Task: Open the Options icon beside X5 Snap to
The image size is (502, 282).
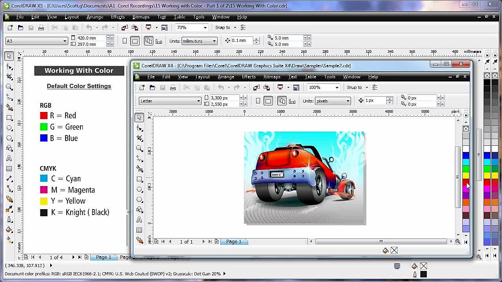Action: [243, 27]
